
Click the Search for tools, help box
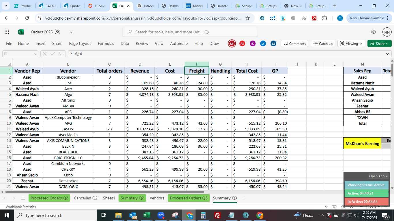pyautogui.click(x=190, y=32)
